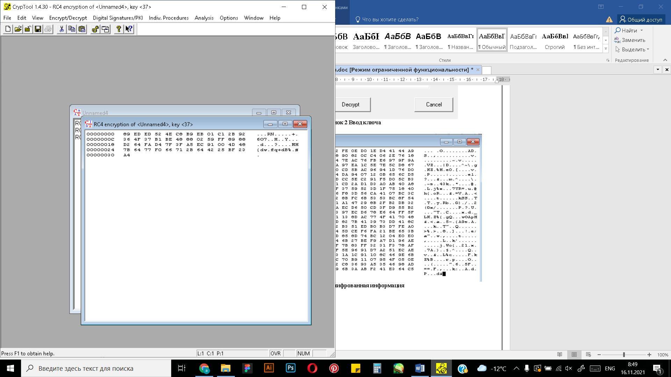Click Общий доступ share button

[641, 20]
